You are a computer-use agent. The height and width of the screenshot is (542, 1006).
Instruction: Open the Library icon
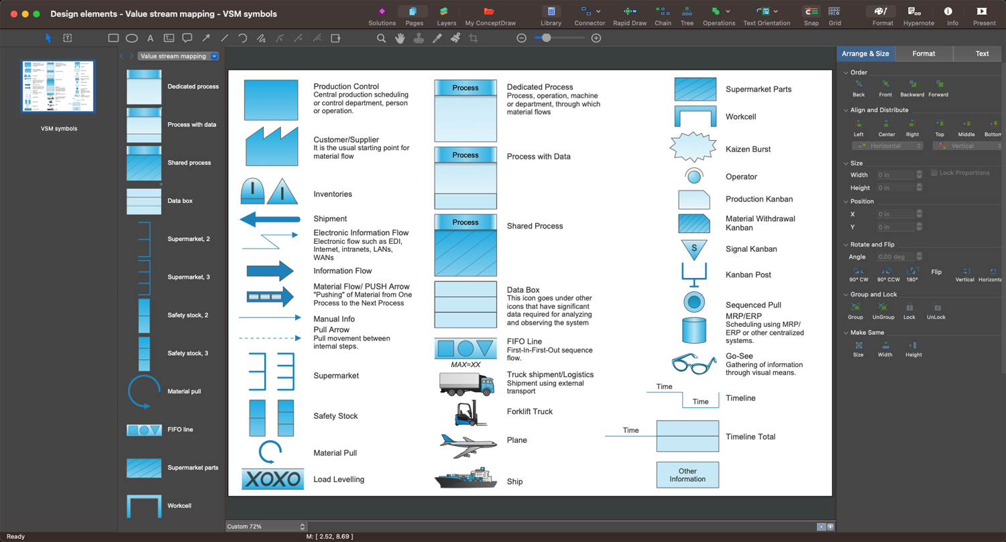(551, 12)
